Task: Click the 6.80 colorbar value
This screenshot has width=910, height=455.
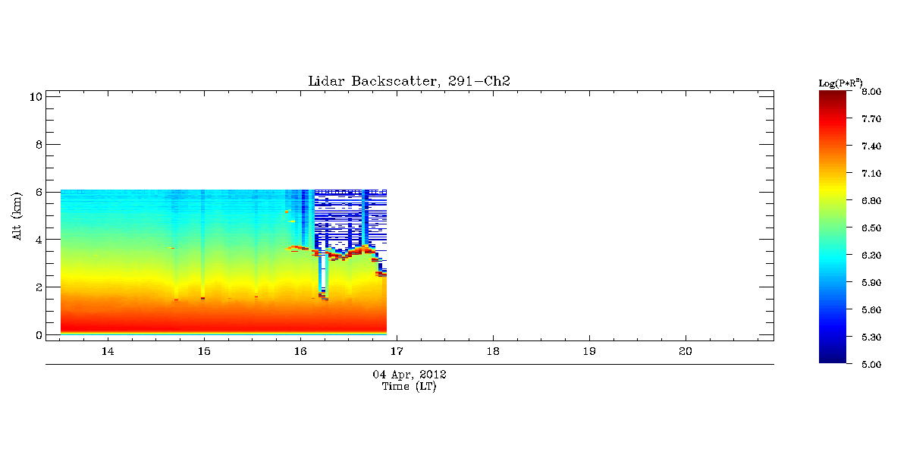Action: (871, 201)
